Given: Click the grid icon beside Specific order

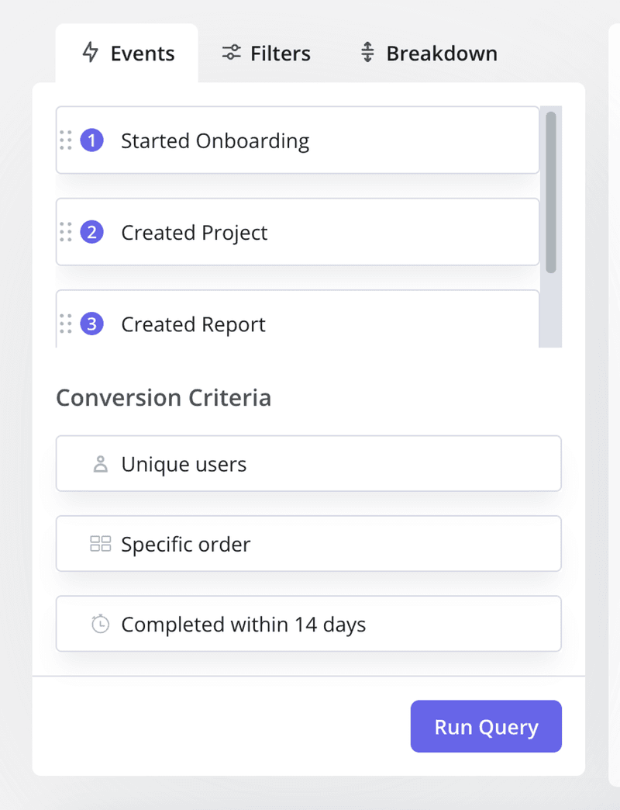Looking at the screenshot, I should 100,543.
